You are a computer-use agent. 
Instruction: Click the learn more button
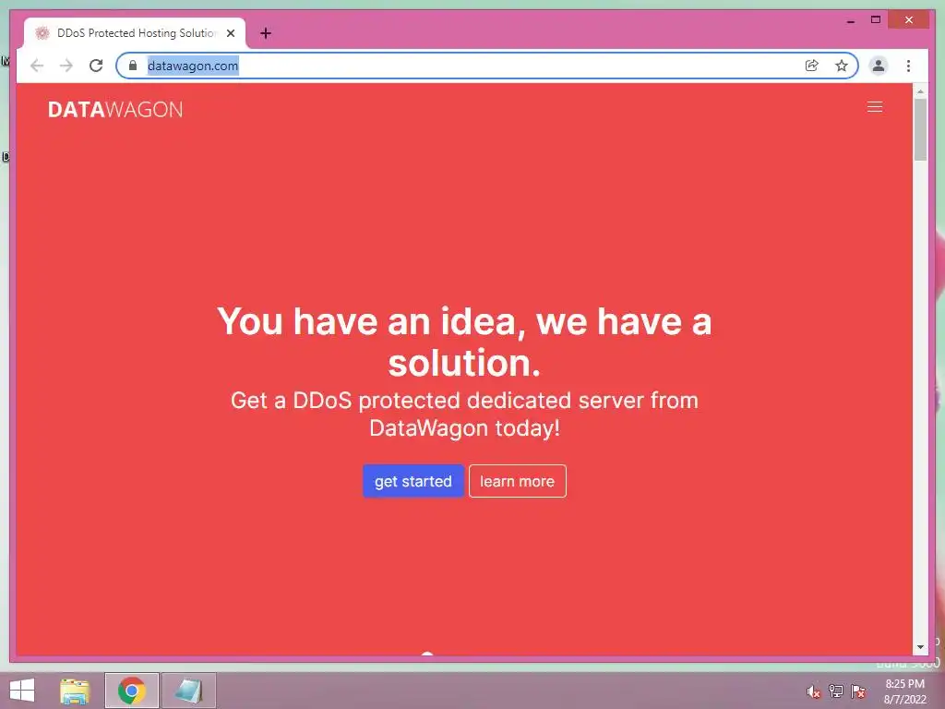click(x=517, y=481)
